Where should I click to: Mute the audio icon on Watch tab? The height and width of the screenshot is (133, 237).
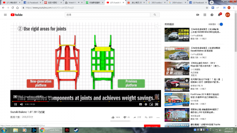(79, 3)
